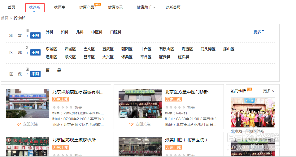The width and height of the screenshot is (296, 157).
Task: Click the insurance card icon above 医保
Action: point(27,69)
